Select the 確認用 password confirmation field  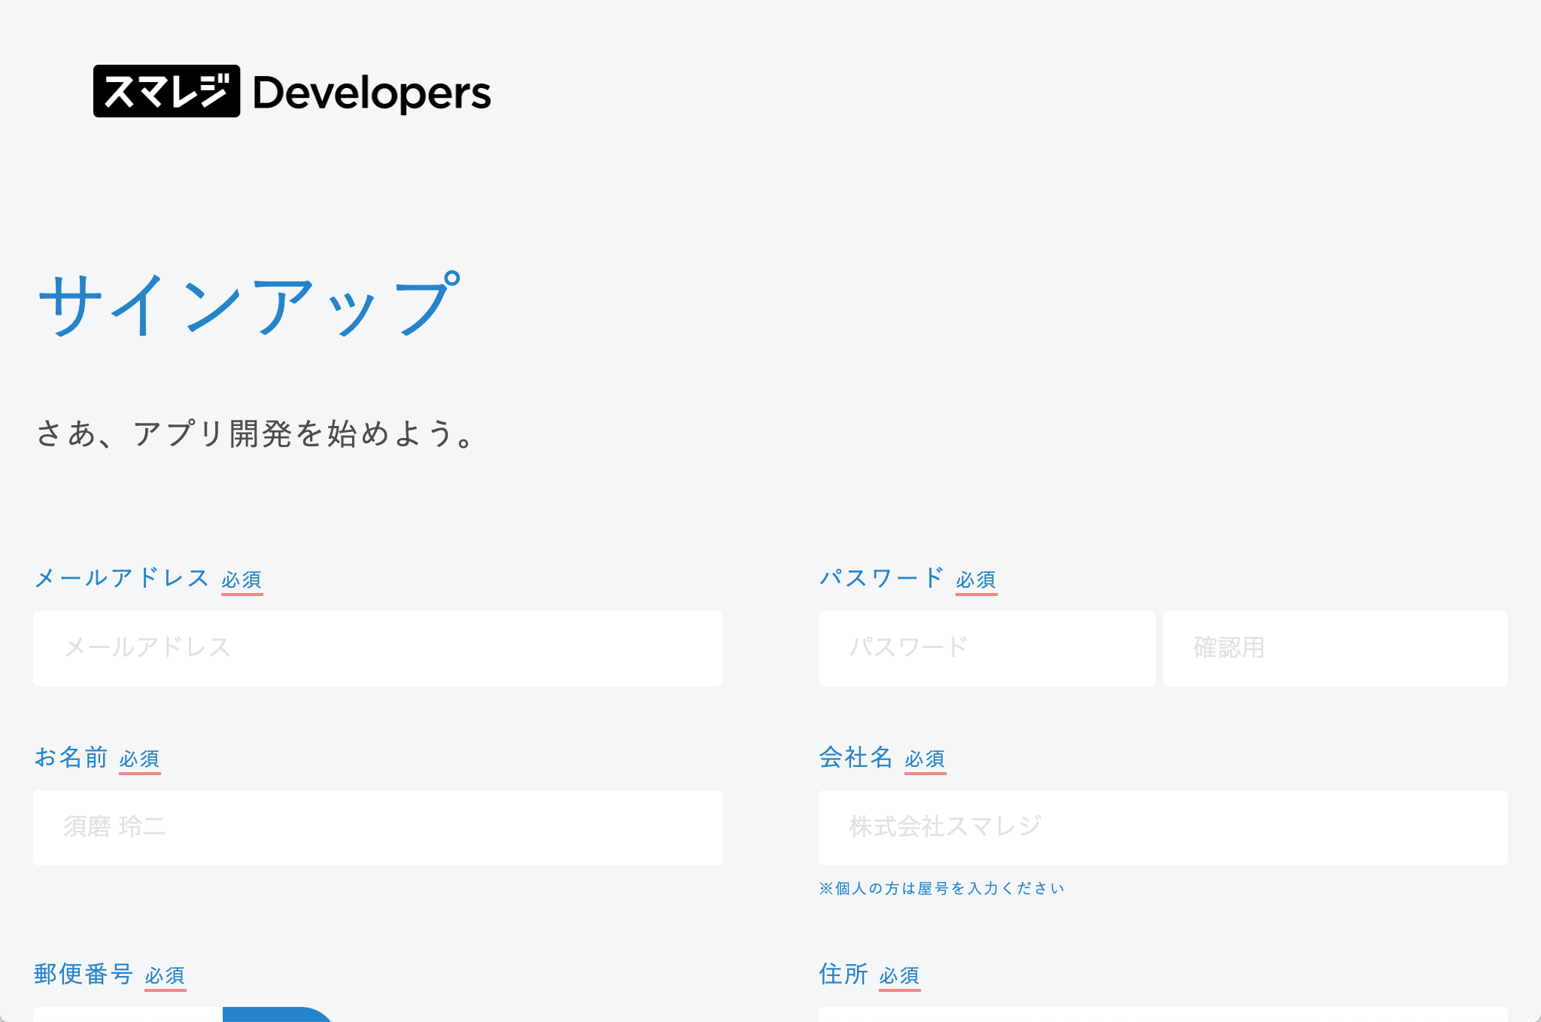click(x=1336, y=648)
